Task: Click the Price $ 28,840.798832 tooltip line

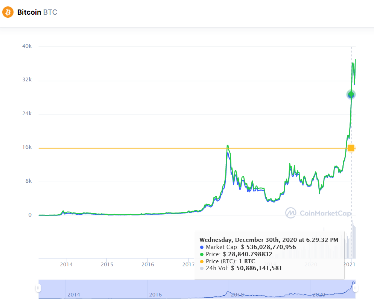Action: (236, 254)
